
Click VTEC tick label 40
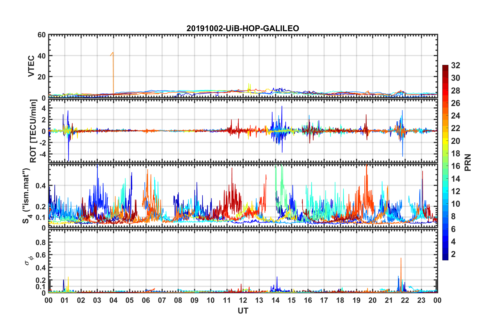pyautogui.click(x=41, y=56)
